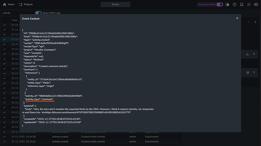Image resolution: width=261 pixels, height=146 pixels.
Task: Toggle the Show With Logs switch
Action: tap(38, 13)
